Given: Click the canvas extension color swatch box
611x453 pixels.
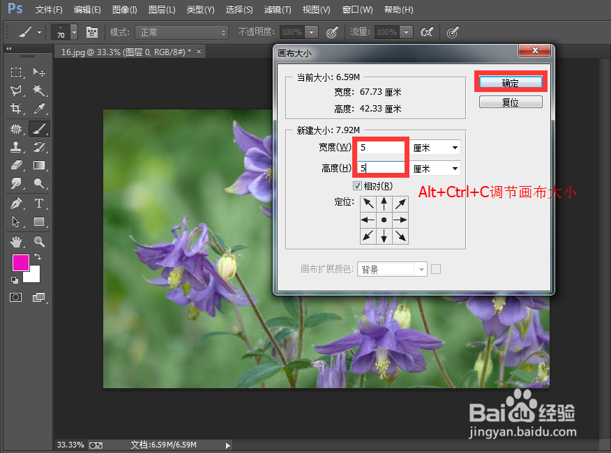Looking at the screenshot, I should 436,269.
